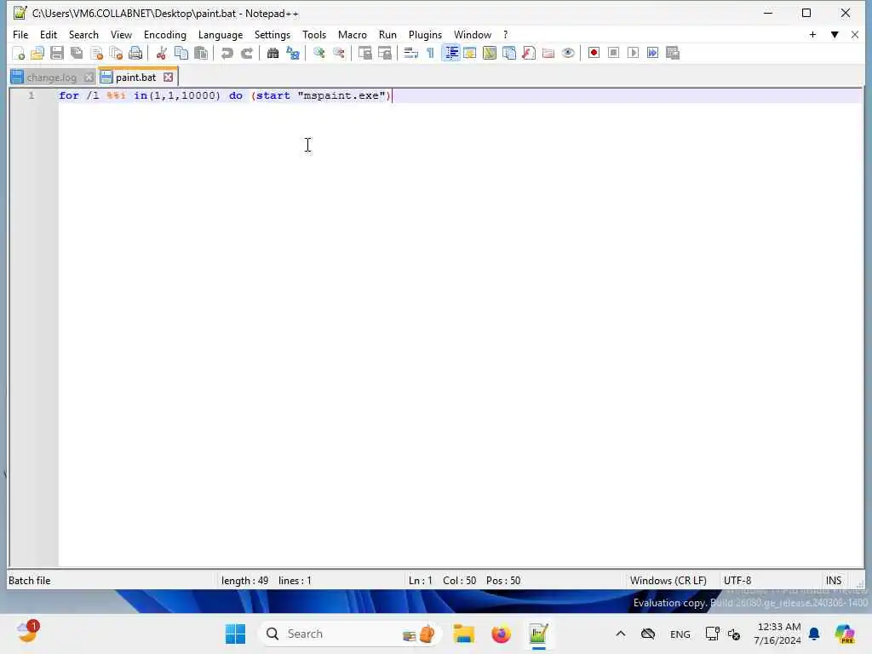The width and height of the screenshot is (872, 654).
Task: Open the Window menu
Action: click(472, 34)
